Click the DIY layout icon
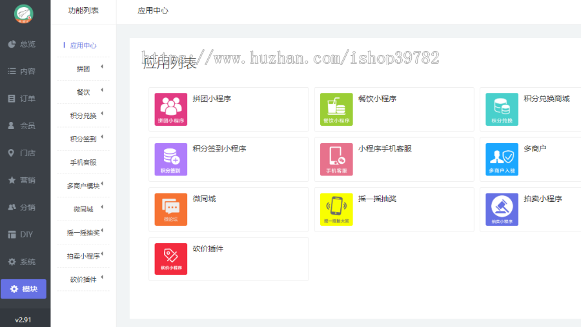 (x=12, y=234)
